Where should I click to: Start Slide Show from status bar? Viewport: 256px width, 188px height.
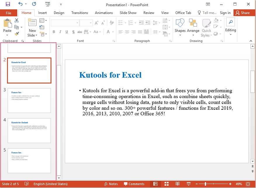189,184
